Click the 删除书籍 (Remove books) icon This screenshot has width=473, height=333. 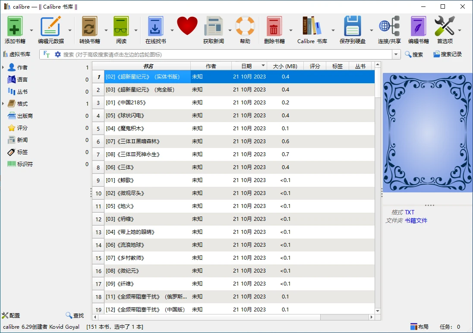(x=274, y=26)
